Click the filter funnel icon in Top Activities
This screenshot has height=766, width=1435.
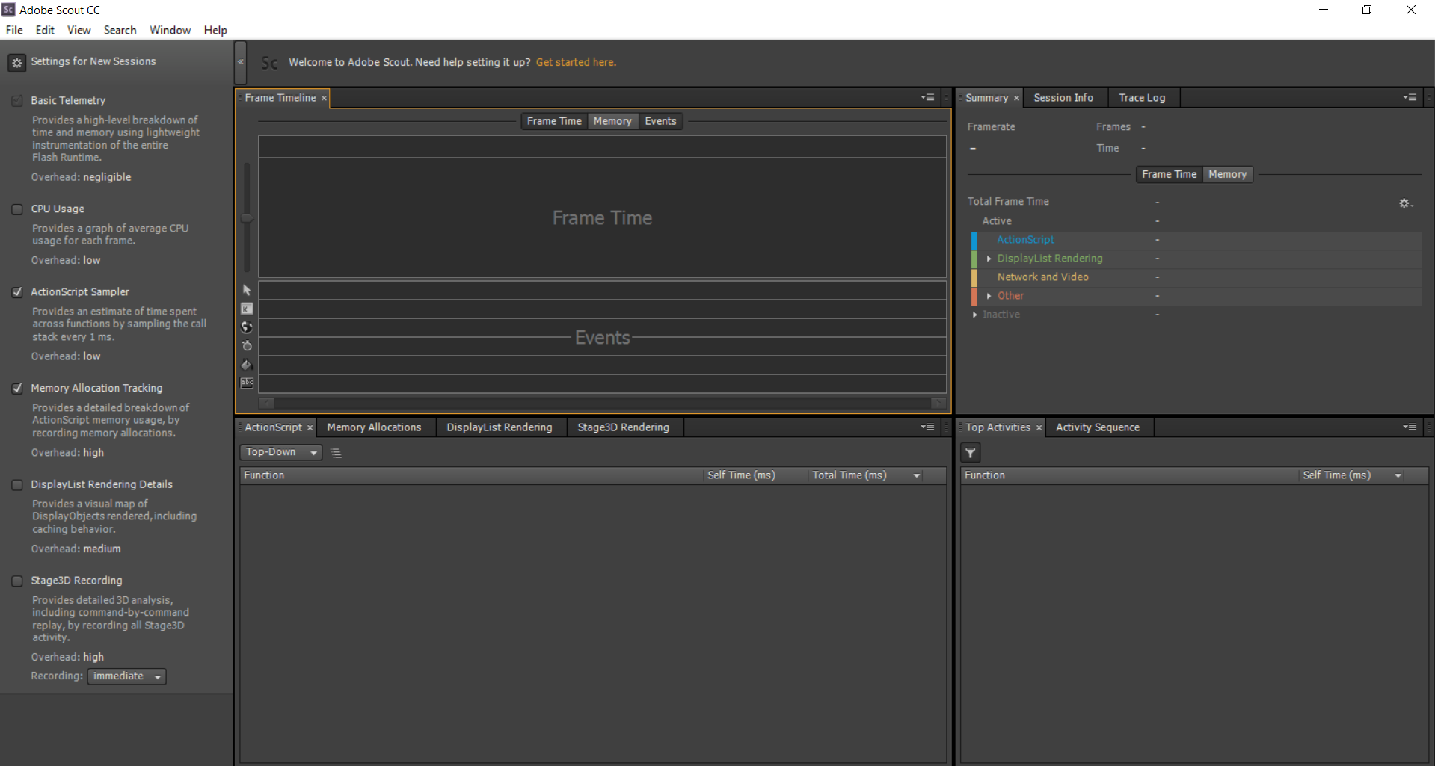pos(971,452)
